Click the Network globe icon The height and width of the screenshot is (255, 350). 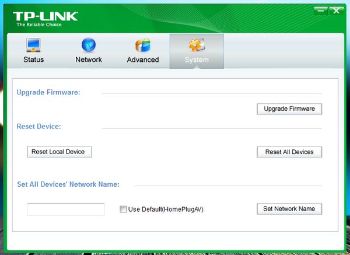(x=89, y=45)
